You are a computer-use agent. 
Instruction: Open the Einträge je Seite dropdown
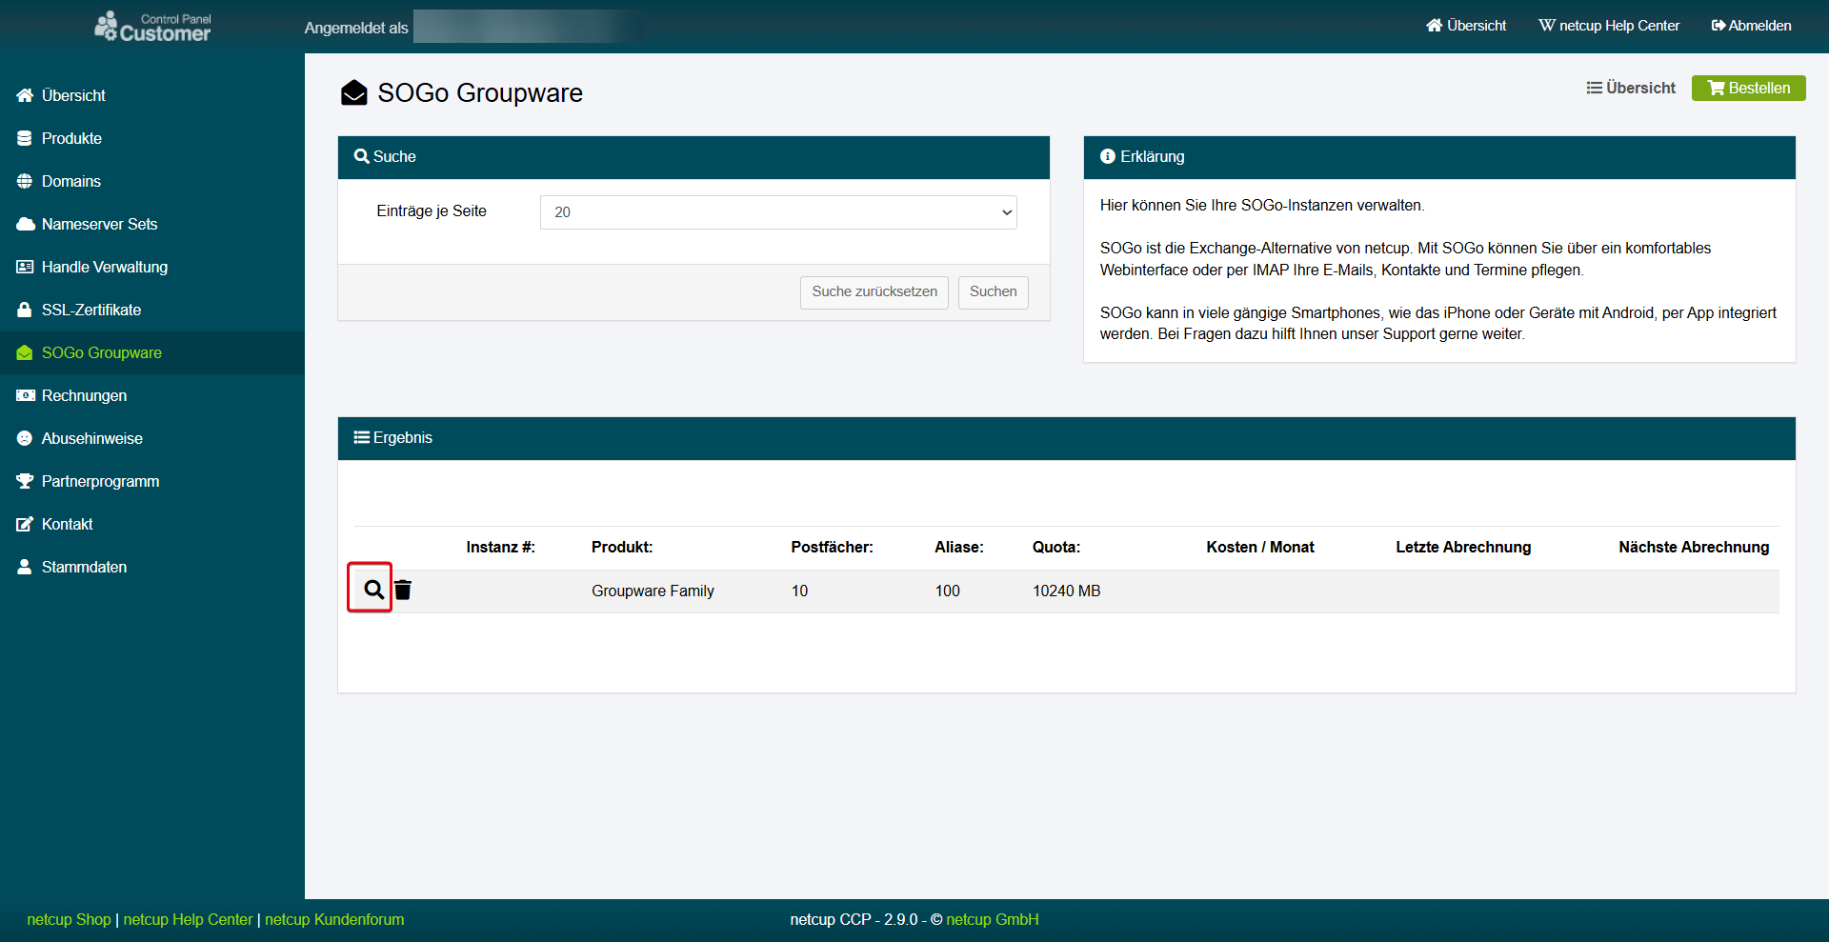777,212
